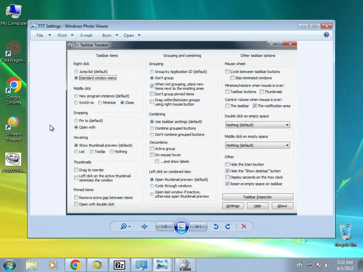Select the Winaero Tweaker desktop shortcut
Image resolution: width=363 pixels, height=272 pixels.
pos(14,128)
